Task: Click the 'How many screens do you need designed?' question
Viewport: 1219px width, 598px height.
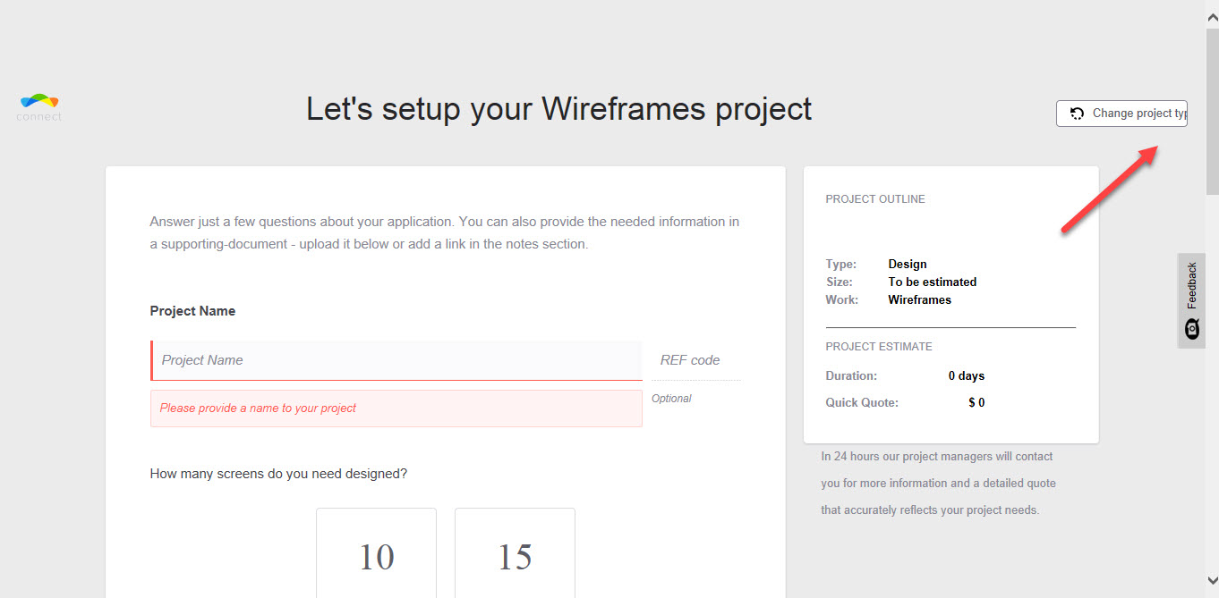Action: 278,474
